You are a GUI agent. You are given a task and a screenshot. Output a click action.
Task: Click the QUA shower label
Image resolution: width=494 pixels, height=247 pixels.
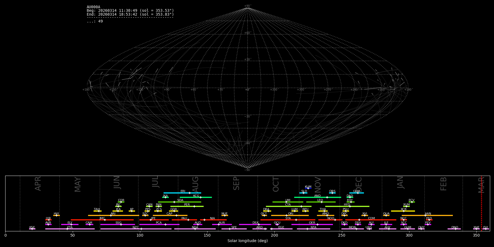386,214
